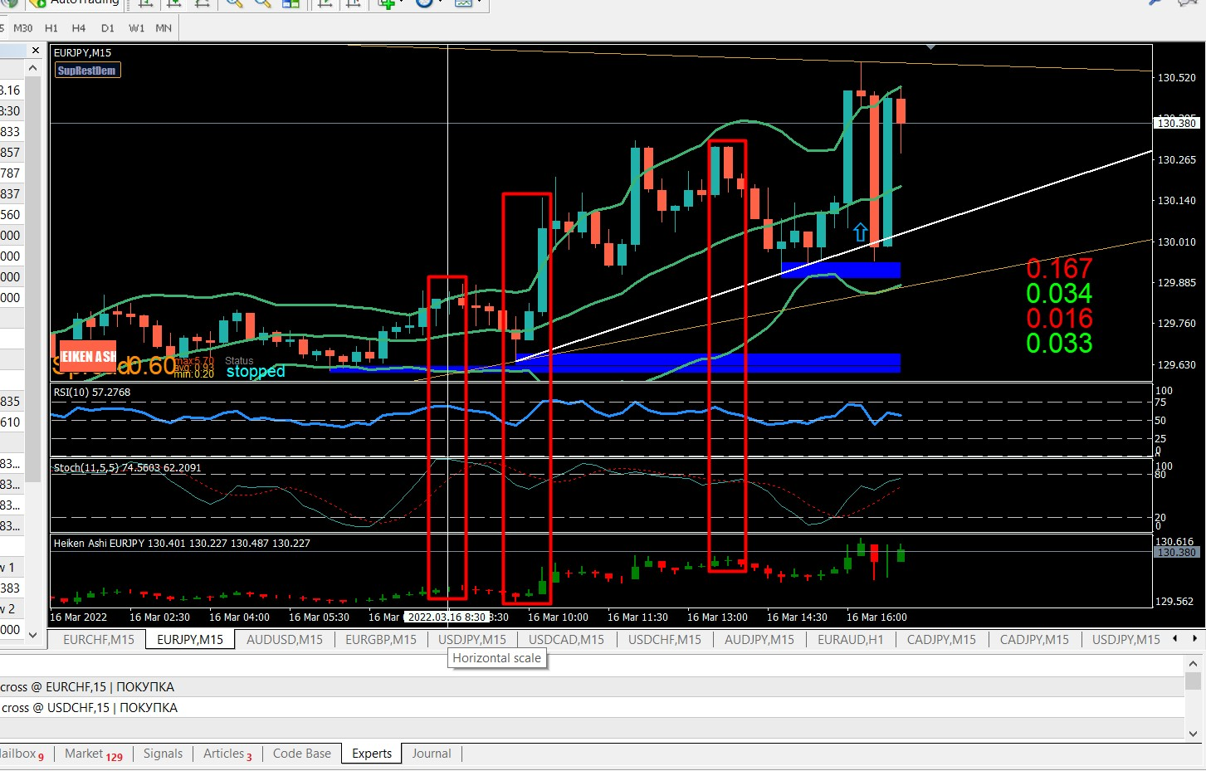Click the Periods clock icon

coord(423,4)
